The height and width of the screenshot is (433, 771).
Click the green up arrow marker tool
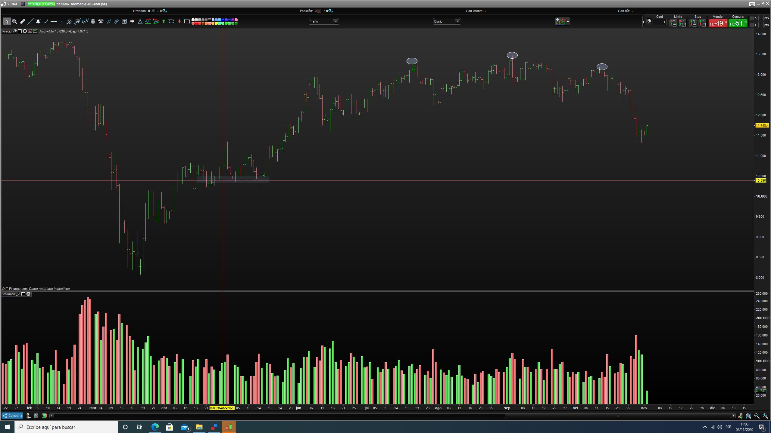pos(164,21)
